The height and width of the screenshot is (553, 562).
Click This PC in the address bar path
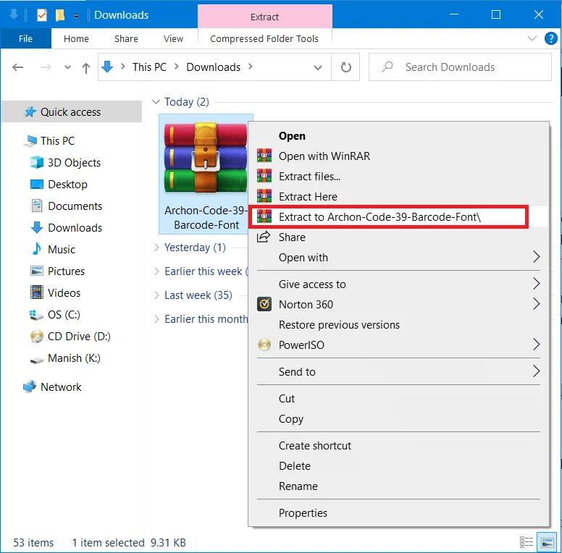[x=149, y=67]
